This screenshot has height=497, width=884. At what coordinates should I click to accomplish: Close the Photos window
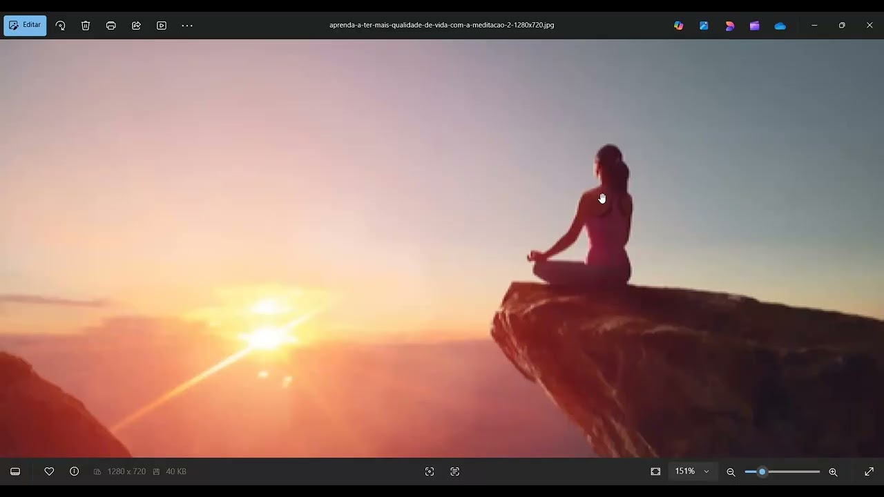(x=869, y=26)
